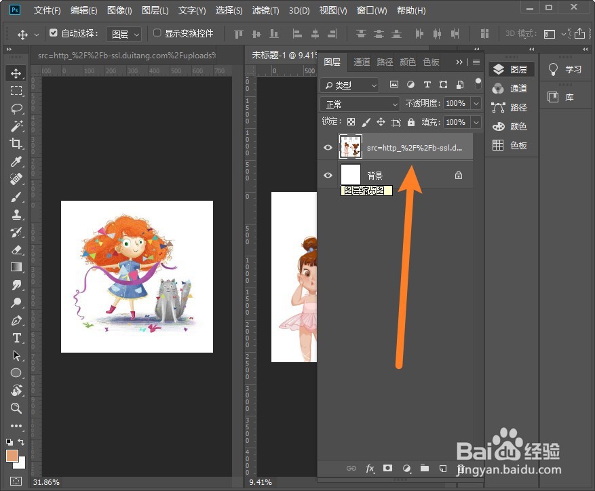
Task: Expand Move tool preset picker arrow
Action: 37,35
